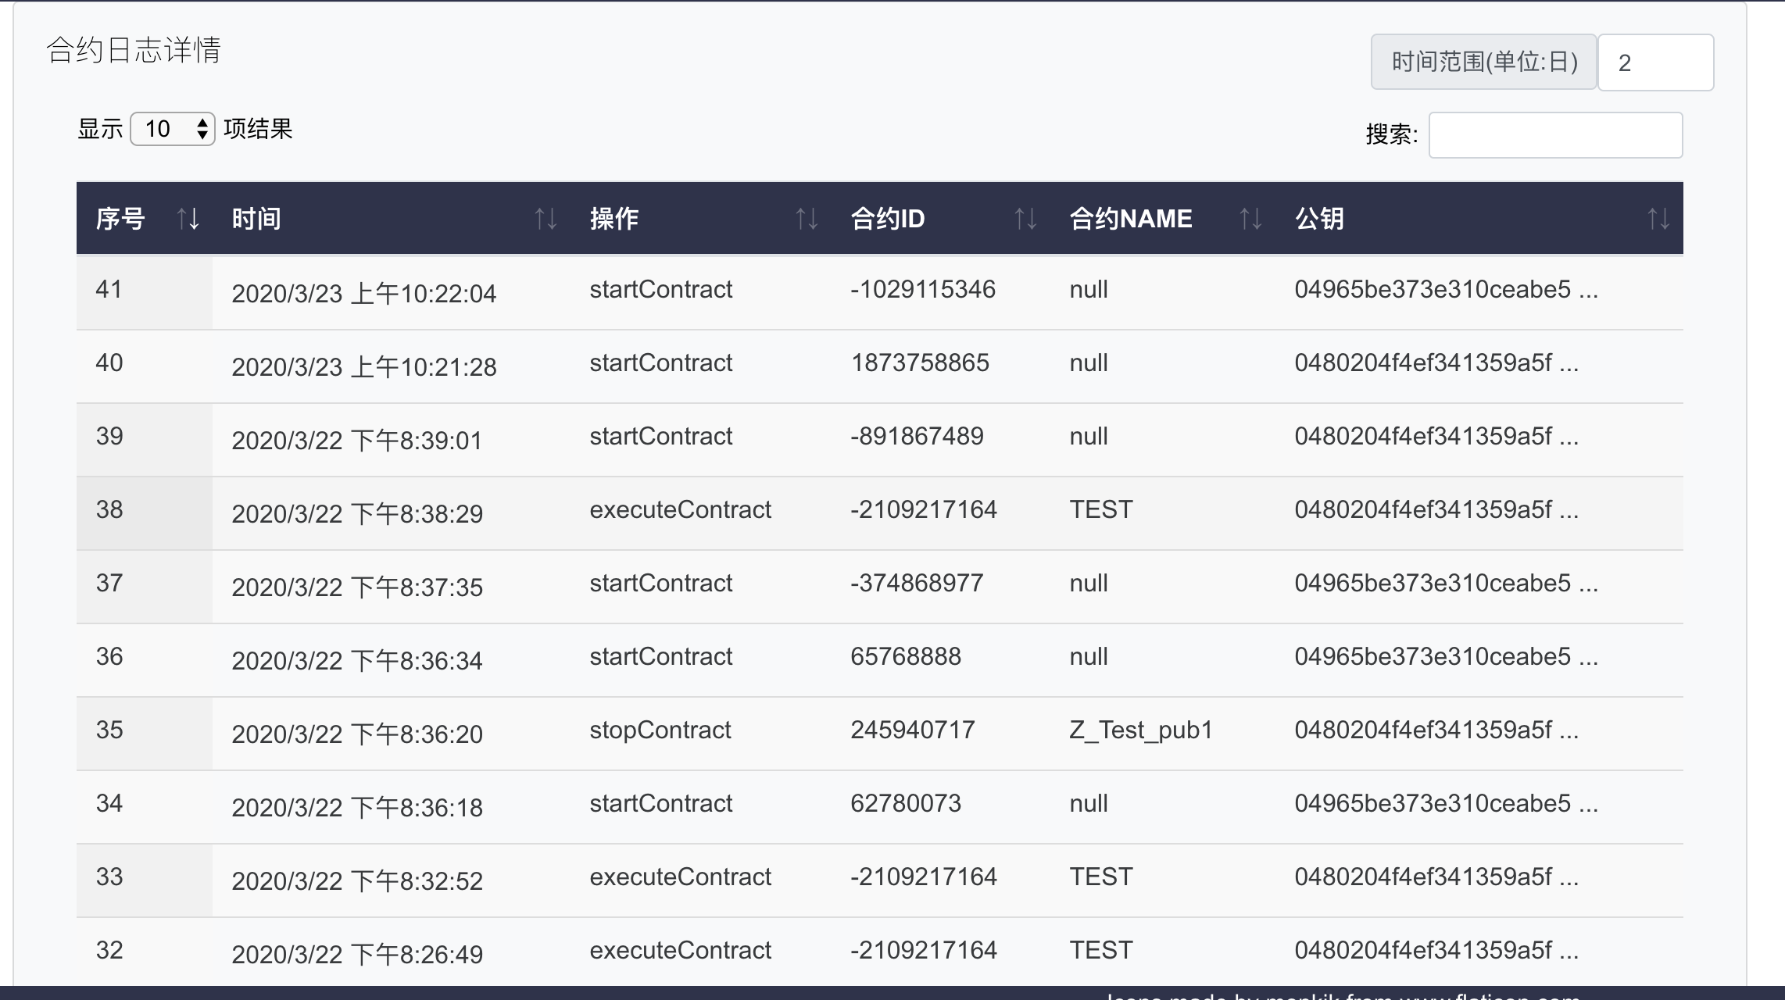The height and width of the screenshot is (1000, 1785).
Task: Click the 时间范围 day value field
Action: 1655,62
